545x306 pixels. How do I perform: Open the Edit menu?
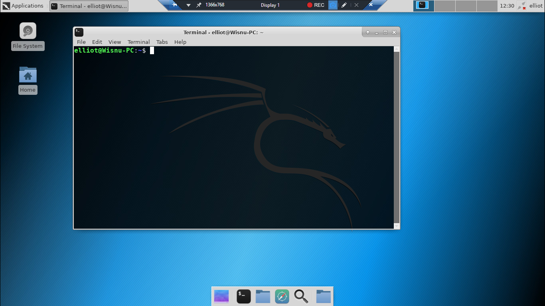(x=97, y=42)
